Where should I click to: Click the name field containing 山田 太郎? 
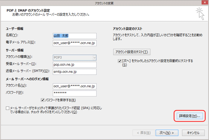(74, 36)
